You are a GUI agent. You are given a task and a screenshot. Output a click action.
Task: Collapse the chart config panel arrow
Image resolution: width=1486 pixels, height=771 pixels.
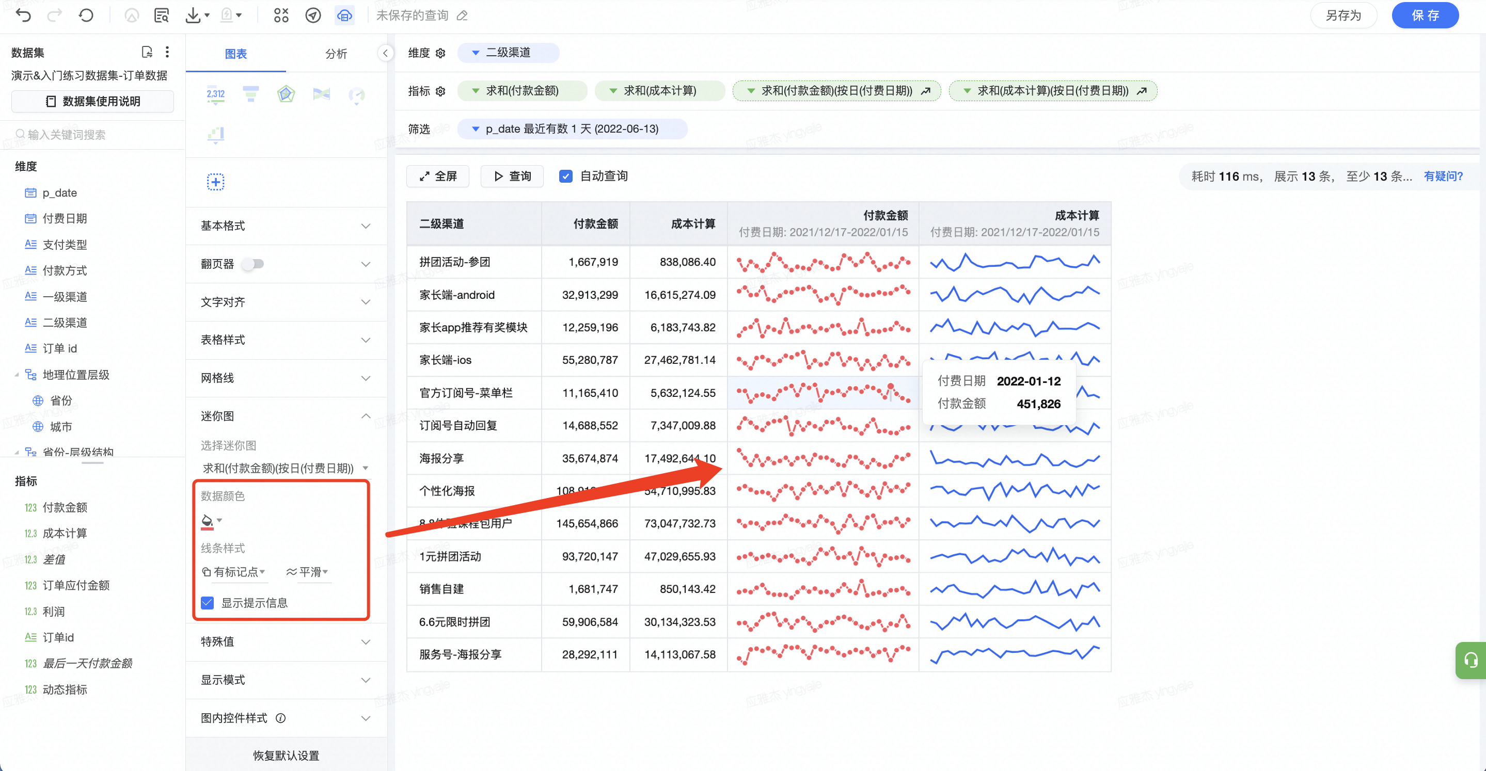[385, 53]
